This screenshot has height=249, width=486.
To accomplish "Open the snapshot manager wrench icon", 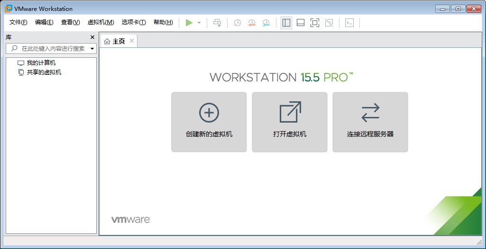I will (266, 23).
